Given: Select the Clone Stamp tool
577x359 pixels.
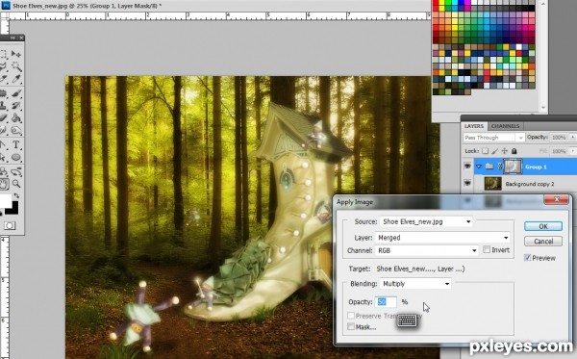Looking at the screenshot, I should coord(3,106).
